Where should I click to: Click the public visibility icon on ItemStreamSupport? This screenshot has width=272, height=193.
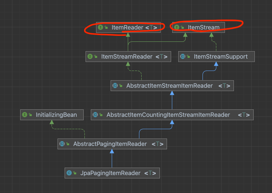(188, 57)
